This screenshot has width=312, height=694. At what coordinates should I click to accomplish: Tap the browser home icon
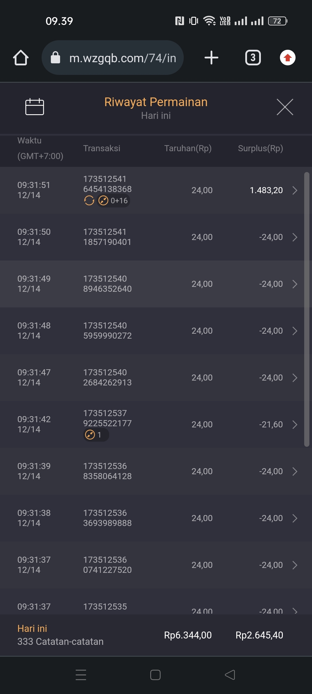coord(21,58)
